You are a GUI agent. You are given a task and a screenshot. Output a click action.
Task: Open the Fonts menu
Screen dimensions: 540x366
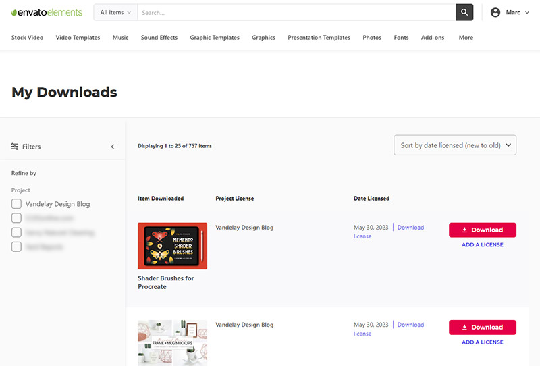(x=401, y=38)
